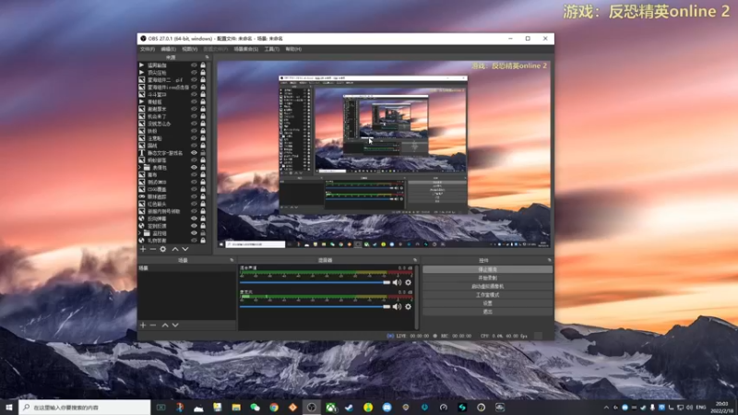Image resolution: width=738 pixels, height=415 pixels.
Task: Click the mixer panel vertical scrollbar
Action: click(417, 297)
